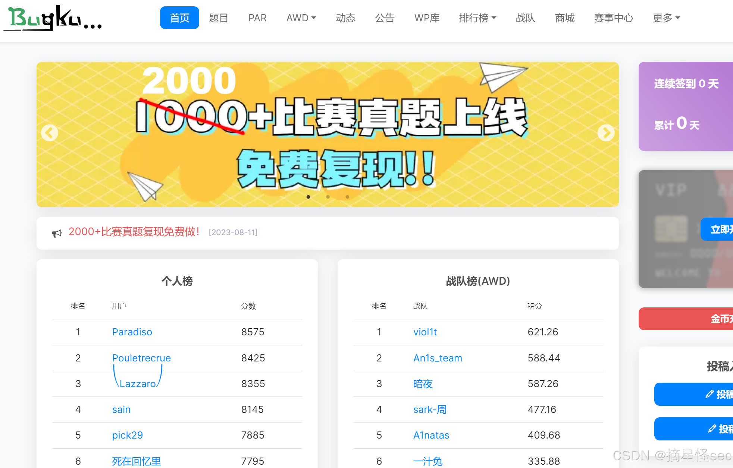733x468 pixels.
Task: Open the 2000+比赛真题复现免费做 announcement link
Action: (x=134, y=232)
